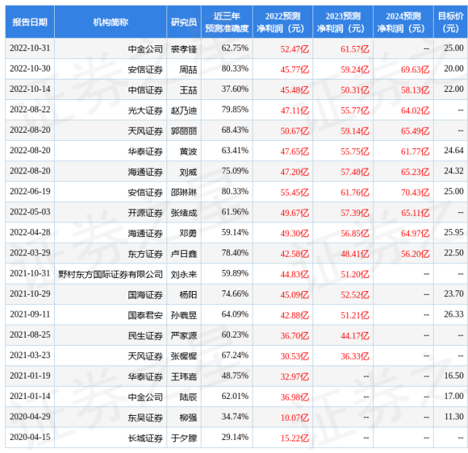Click the 50.67亿 profit forecast
468x453 pixels.
(x=294, y=131)
